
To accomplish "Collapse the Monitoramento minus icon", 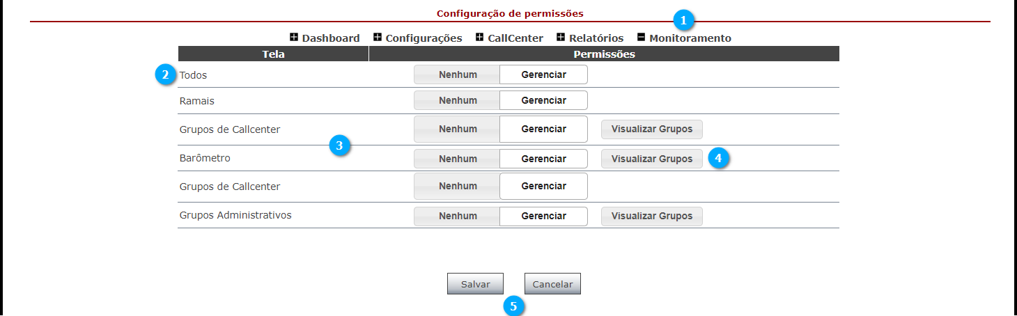I will click(x=642, y=38).
